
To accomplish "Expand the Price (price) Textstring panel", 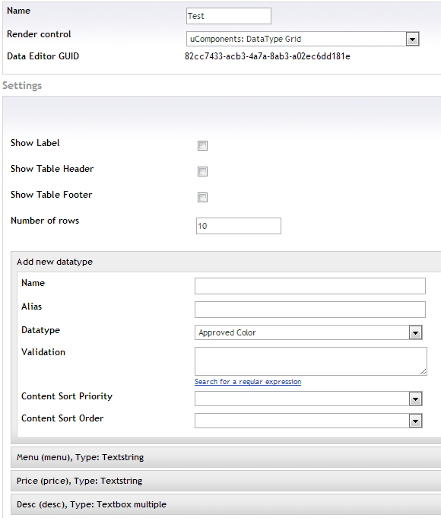I will point(226,481).
